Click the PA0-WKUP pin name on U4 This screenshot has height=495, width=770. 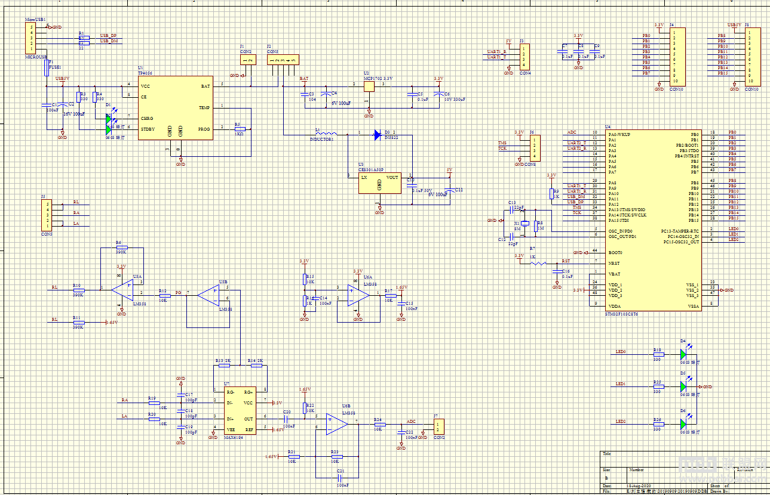click(619, 135)
